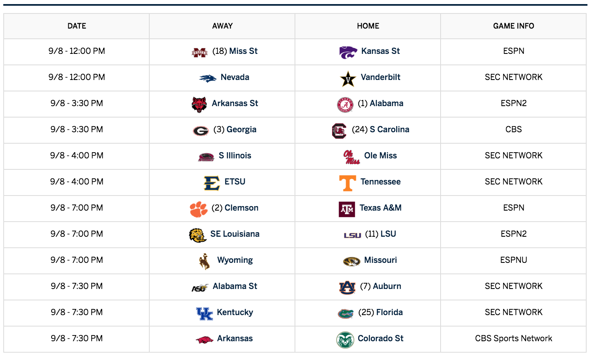
Task: Click the Georgia Bulldogs G logo
Action: point(201,131)
